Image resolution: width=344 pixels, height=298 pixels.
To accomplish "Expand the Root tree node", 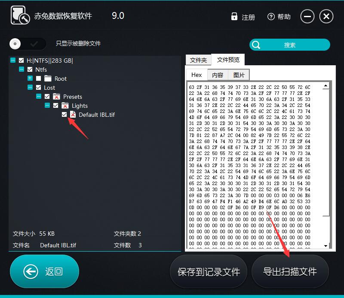I will click(30, 78).
